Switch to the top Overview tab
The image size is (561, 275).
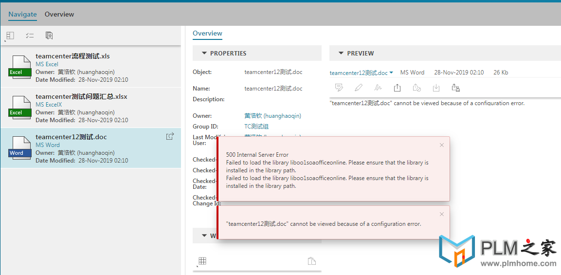coord(59,14)
